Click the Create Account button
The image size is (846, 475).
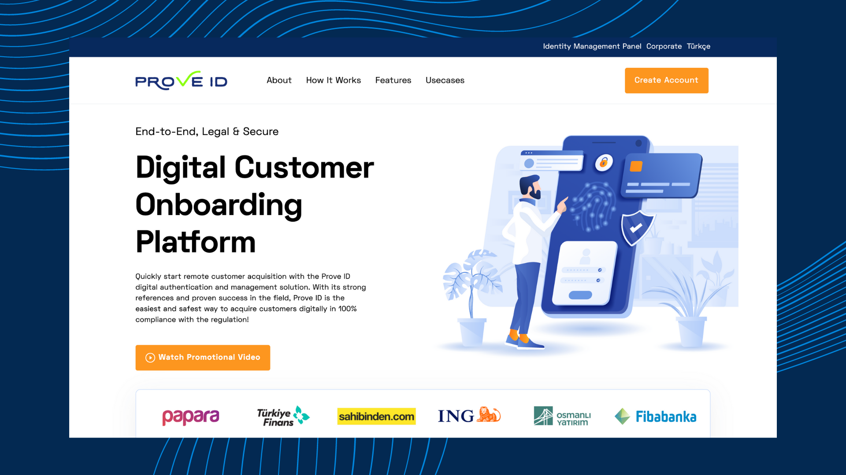pyautogui.click(x=667, y=80)
